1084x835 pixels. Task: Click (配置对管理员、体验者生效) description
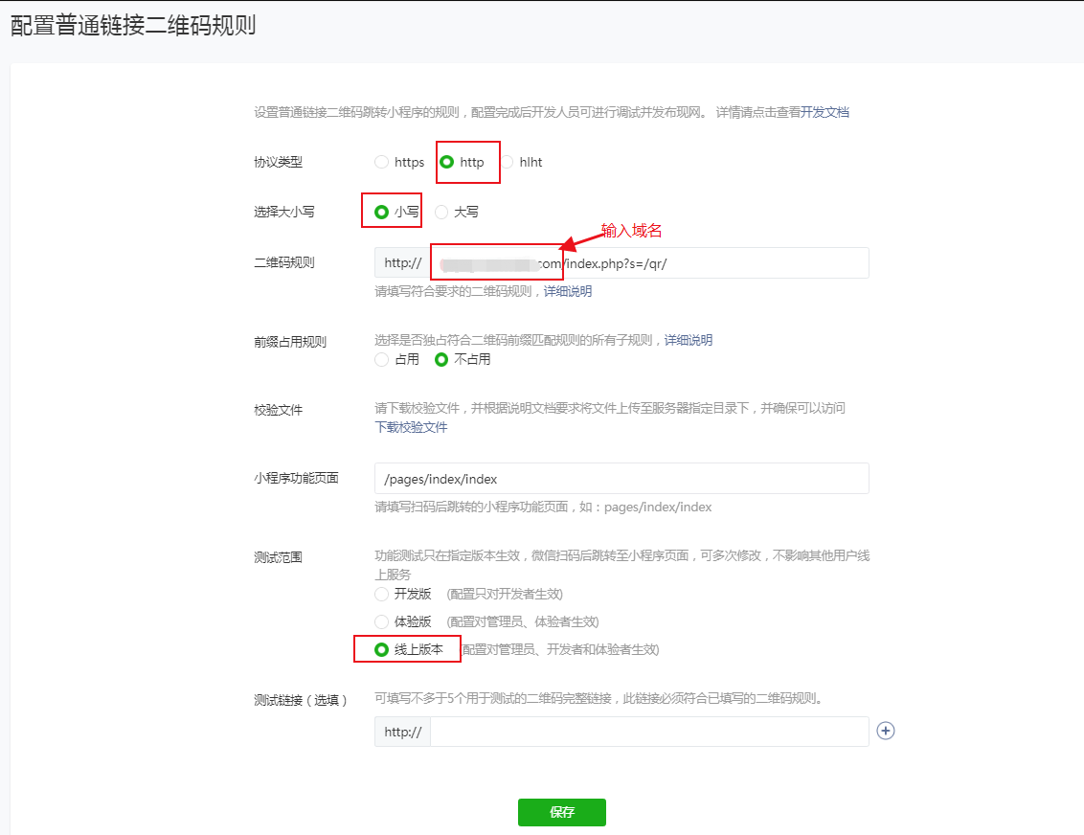[x=523, y=621]
